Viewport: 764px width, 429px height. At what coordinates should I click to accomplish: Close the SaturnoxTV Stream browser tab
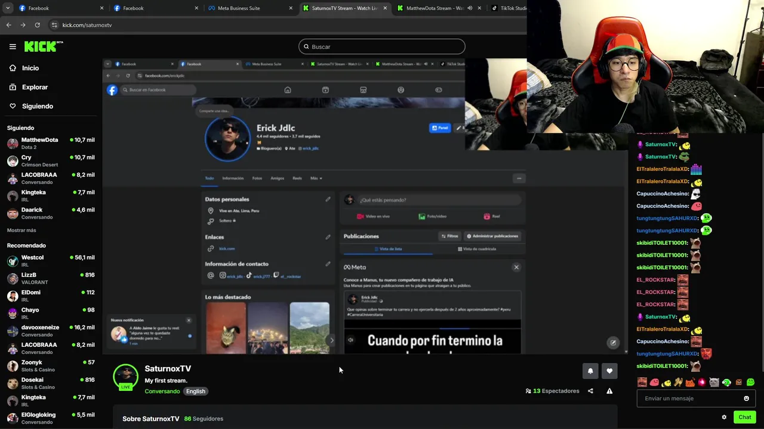point(385,8)
